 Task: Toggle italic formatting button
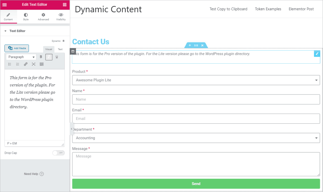pyautogui.click(x=49, y=57)
